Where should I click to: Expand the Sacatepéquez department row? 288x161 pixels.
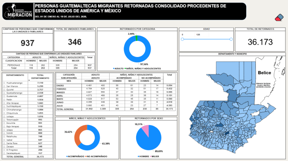pyautogui.click(x=4, y=153)
